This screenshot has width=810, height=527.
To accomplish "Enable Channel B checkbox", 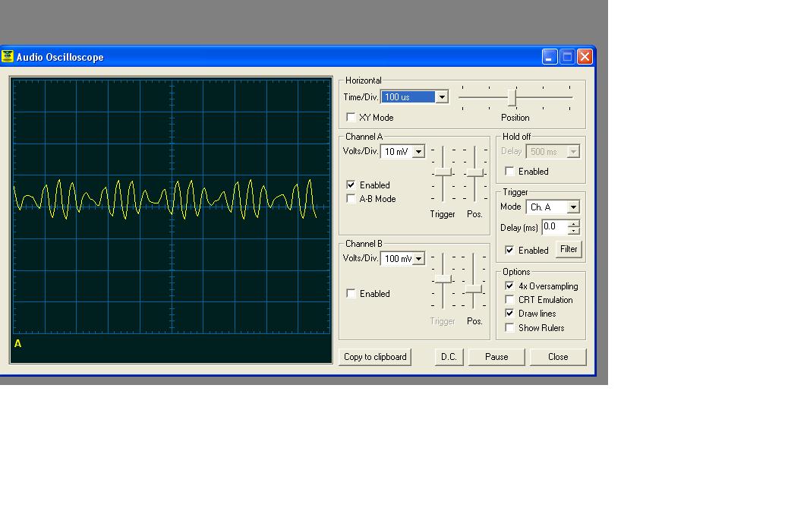I will [351, 293].
